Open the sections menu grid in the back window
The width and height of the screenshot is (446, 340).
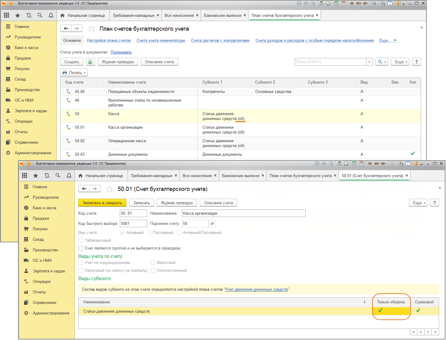tap(7, 15)
